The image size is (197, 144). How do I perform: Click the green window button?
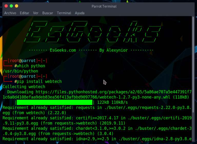point(11,6)
